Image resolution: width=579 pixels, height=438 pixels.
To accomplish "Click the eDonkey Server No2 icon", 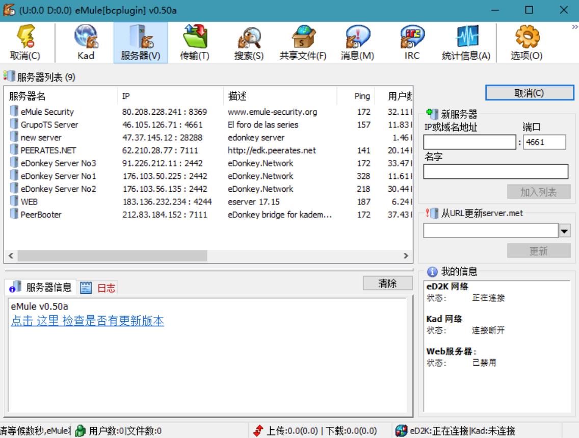I will [x=14, y=188].
